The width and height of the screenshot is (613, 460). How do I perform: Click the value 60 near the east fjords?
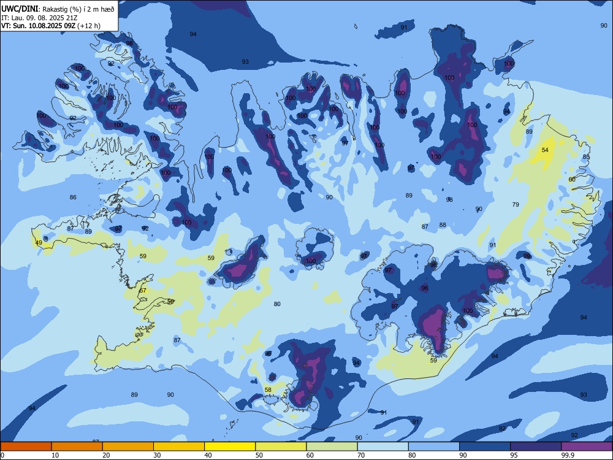click(x=572, y=179)
